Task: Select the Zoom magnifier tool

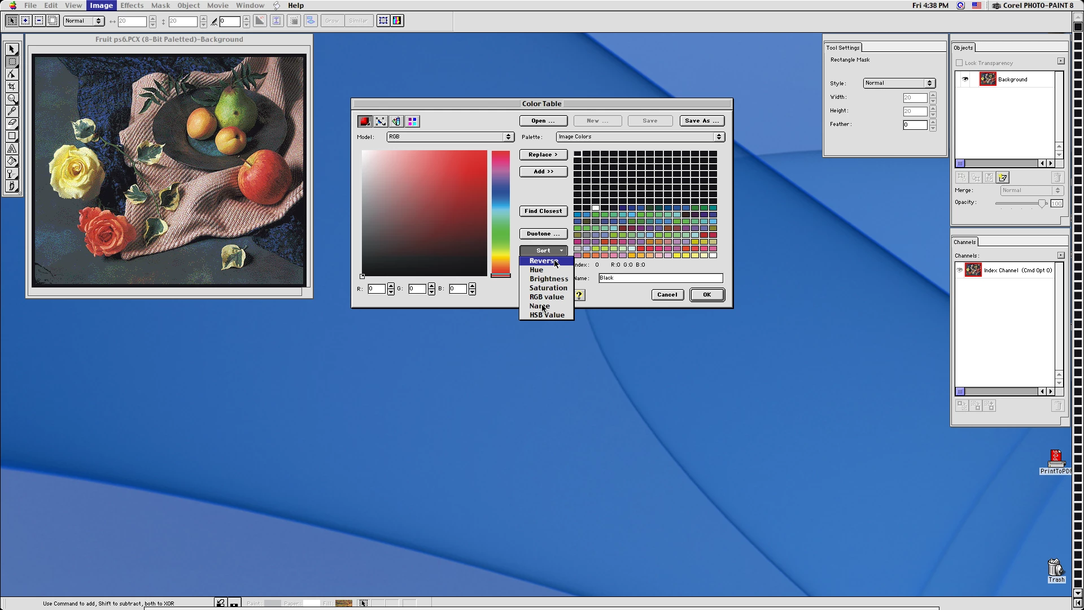Action: pos(12,99)
